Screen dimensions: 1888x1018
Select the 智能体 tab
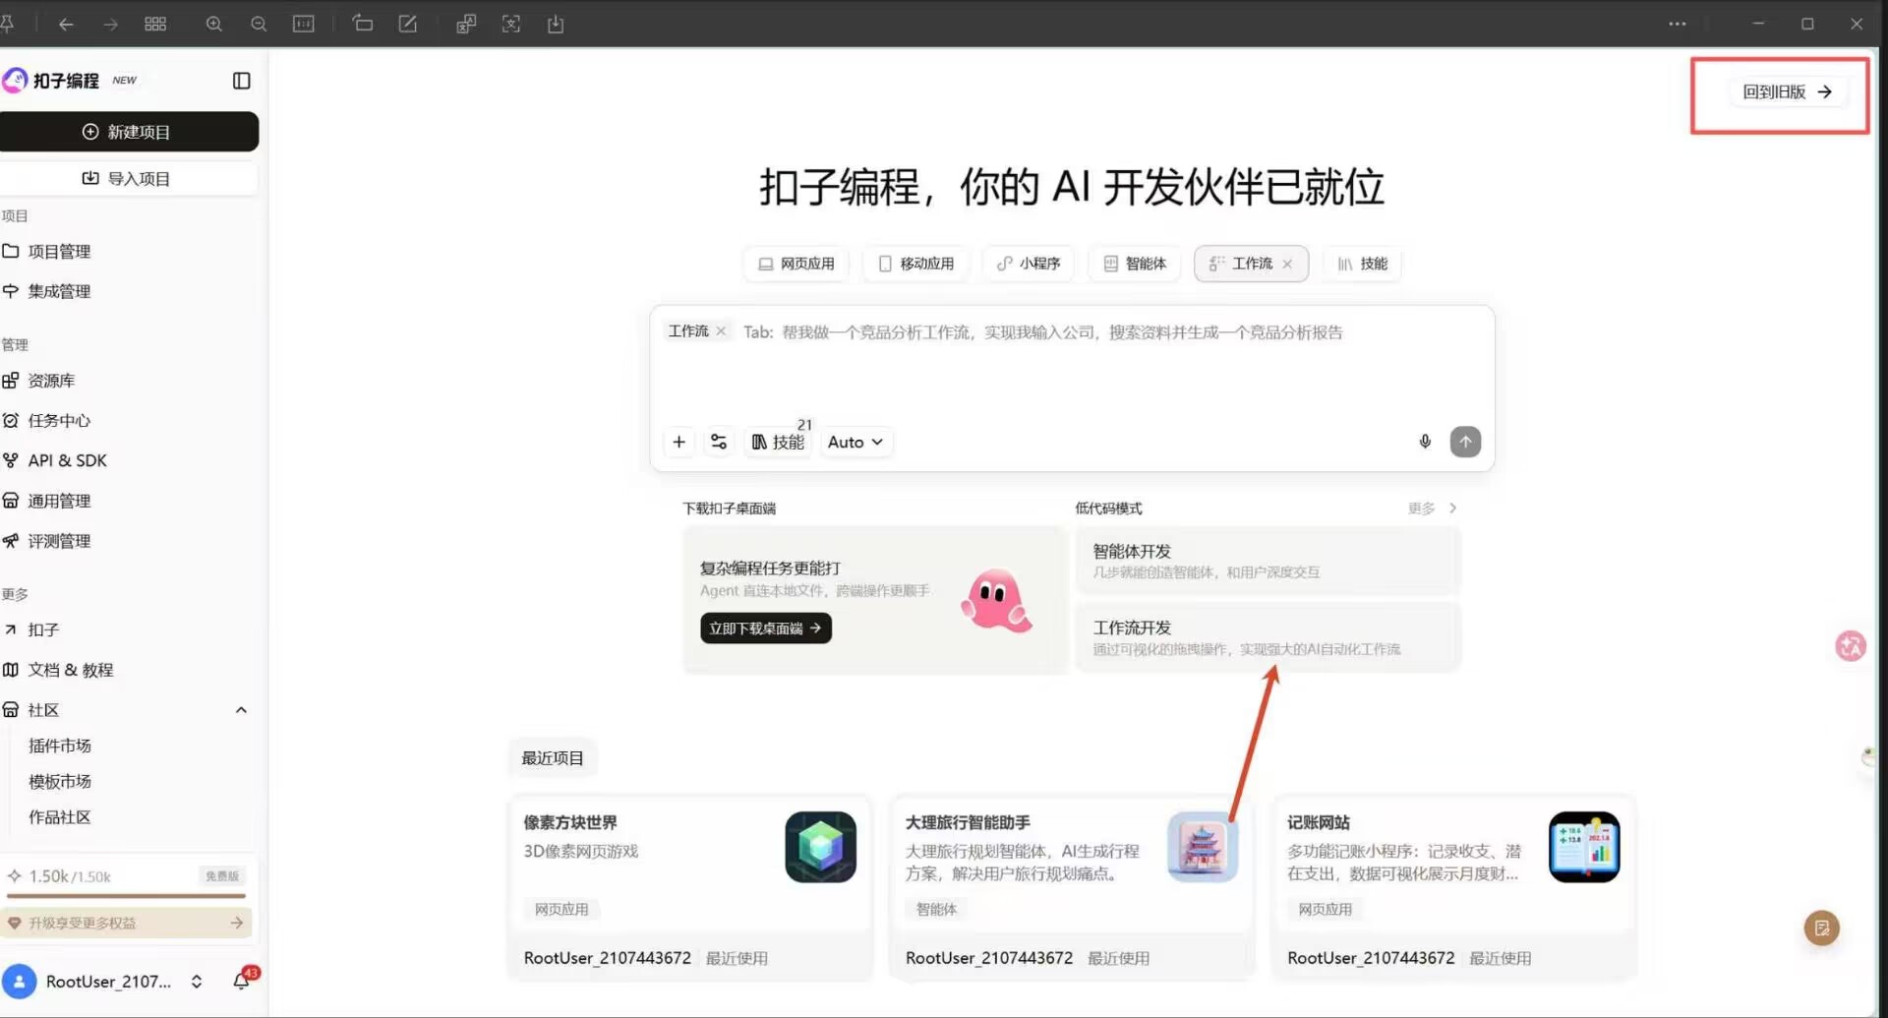[1135, 264]
